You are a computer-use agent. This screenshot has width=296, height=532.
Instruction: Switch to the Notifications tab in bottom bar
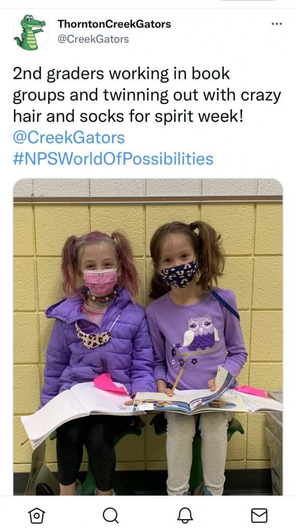point(185,516)
